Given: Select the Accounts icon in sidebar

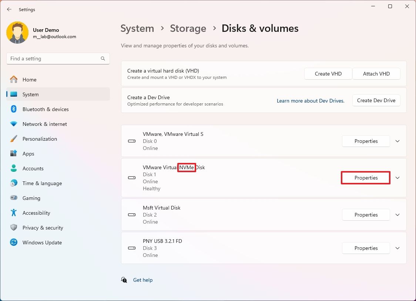Looking at the screenshot, I should 13,168.
